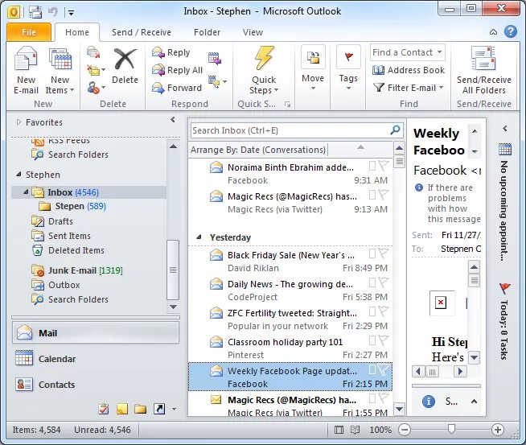Open the Clean Up dropdown
This screenshot has width=526, height=445.
(96, 70)
